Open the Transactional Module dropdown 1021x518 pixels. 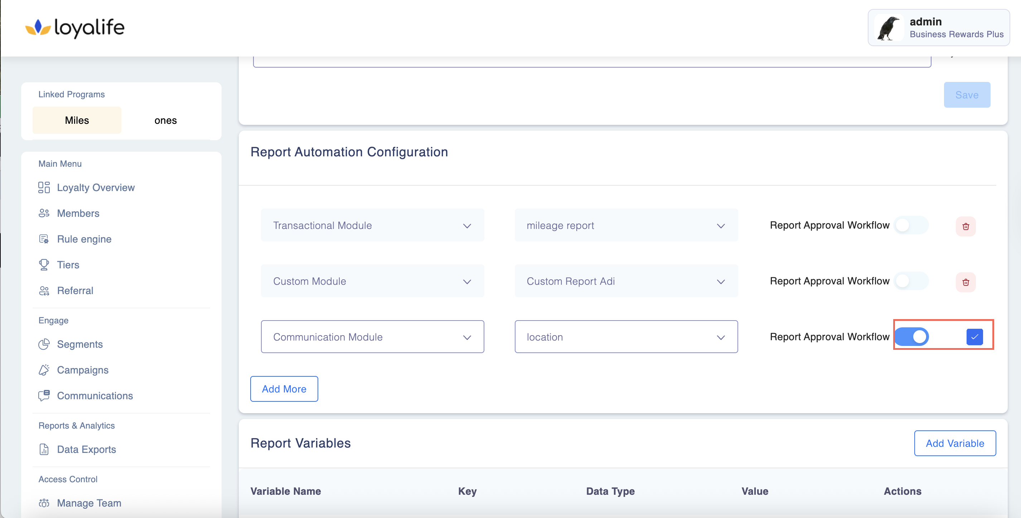click(372, 225)
